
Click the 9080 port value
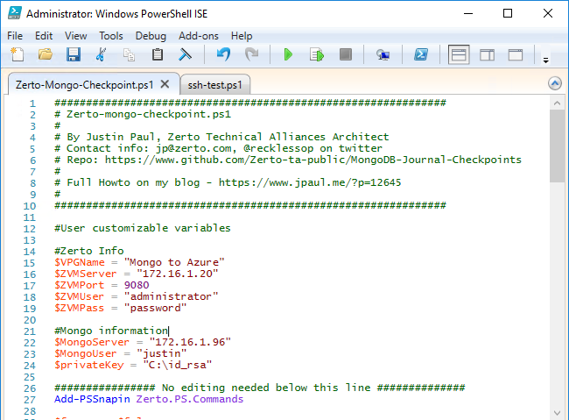[137, 285]
